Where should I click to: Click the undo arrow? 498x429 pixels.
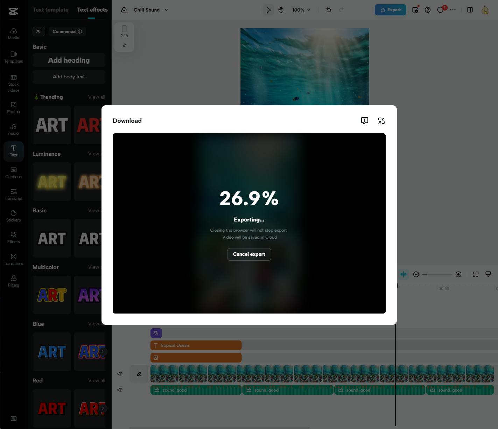pos(328,10)
